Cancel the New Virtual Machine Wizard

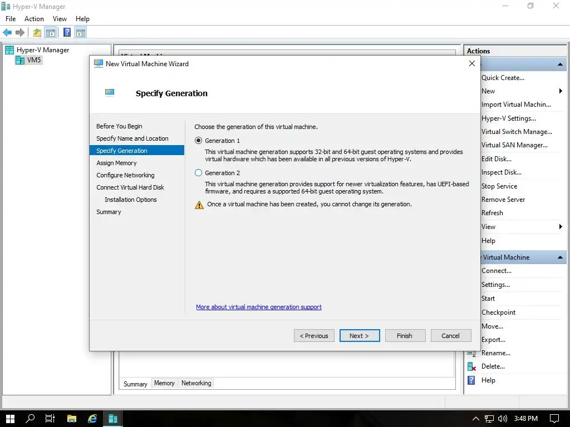coord(451,336)
